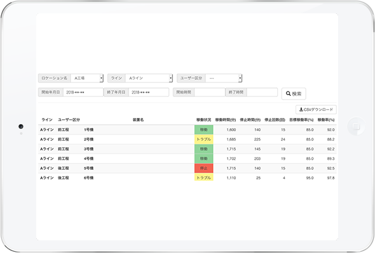Image resolution: width=375 pixels, height=253 pixels.
Task: Select the 5号機 device name
Action: click(x=89, y=168)
